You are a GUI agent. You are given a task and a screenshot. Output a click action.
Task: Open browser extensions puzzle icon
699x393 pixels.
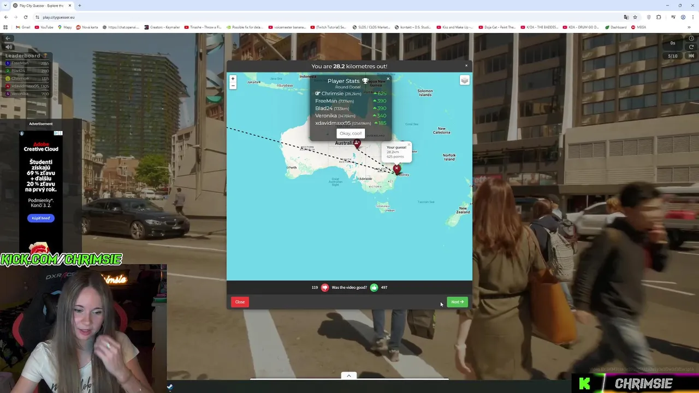[659, 17]
